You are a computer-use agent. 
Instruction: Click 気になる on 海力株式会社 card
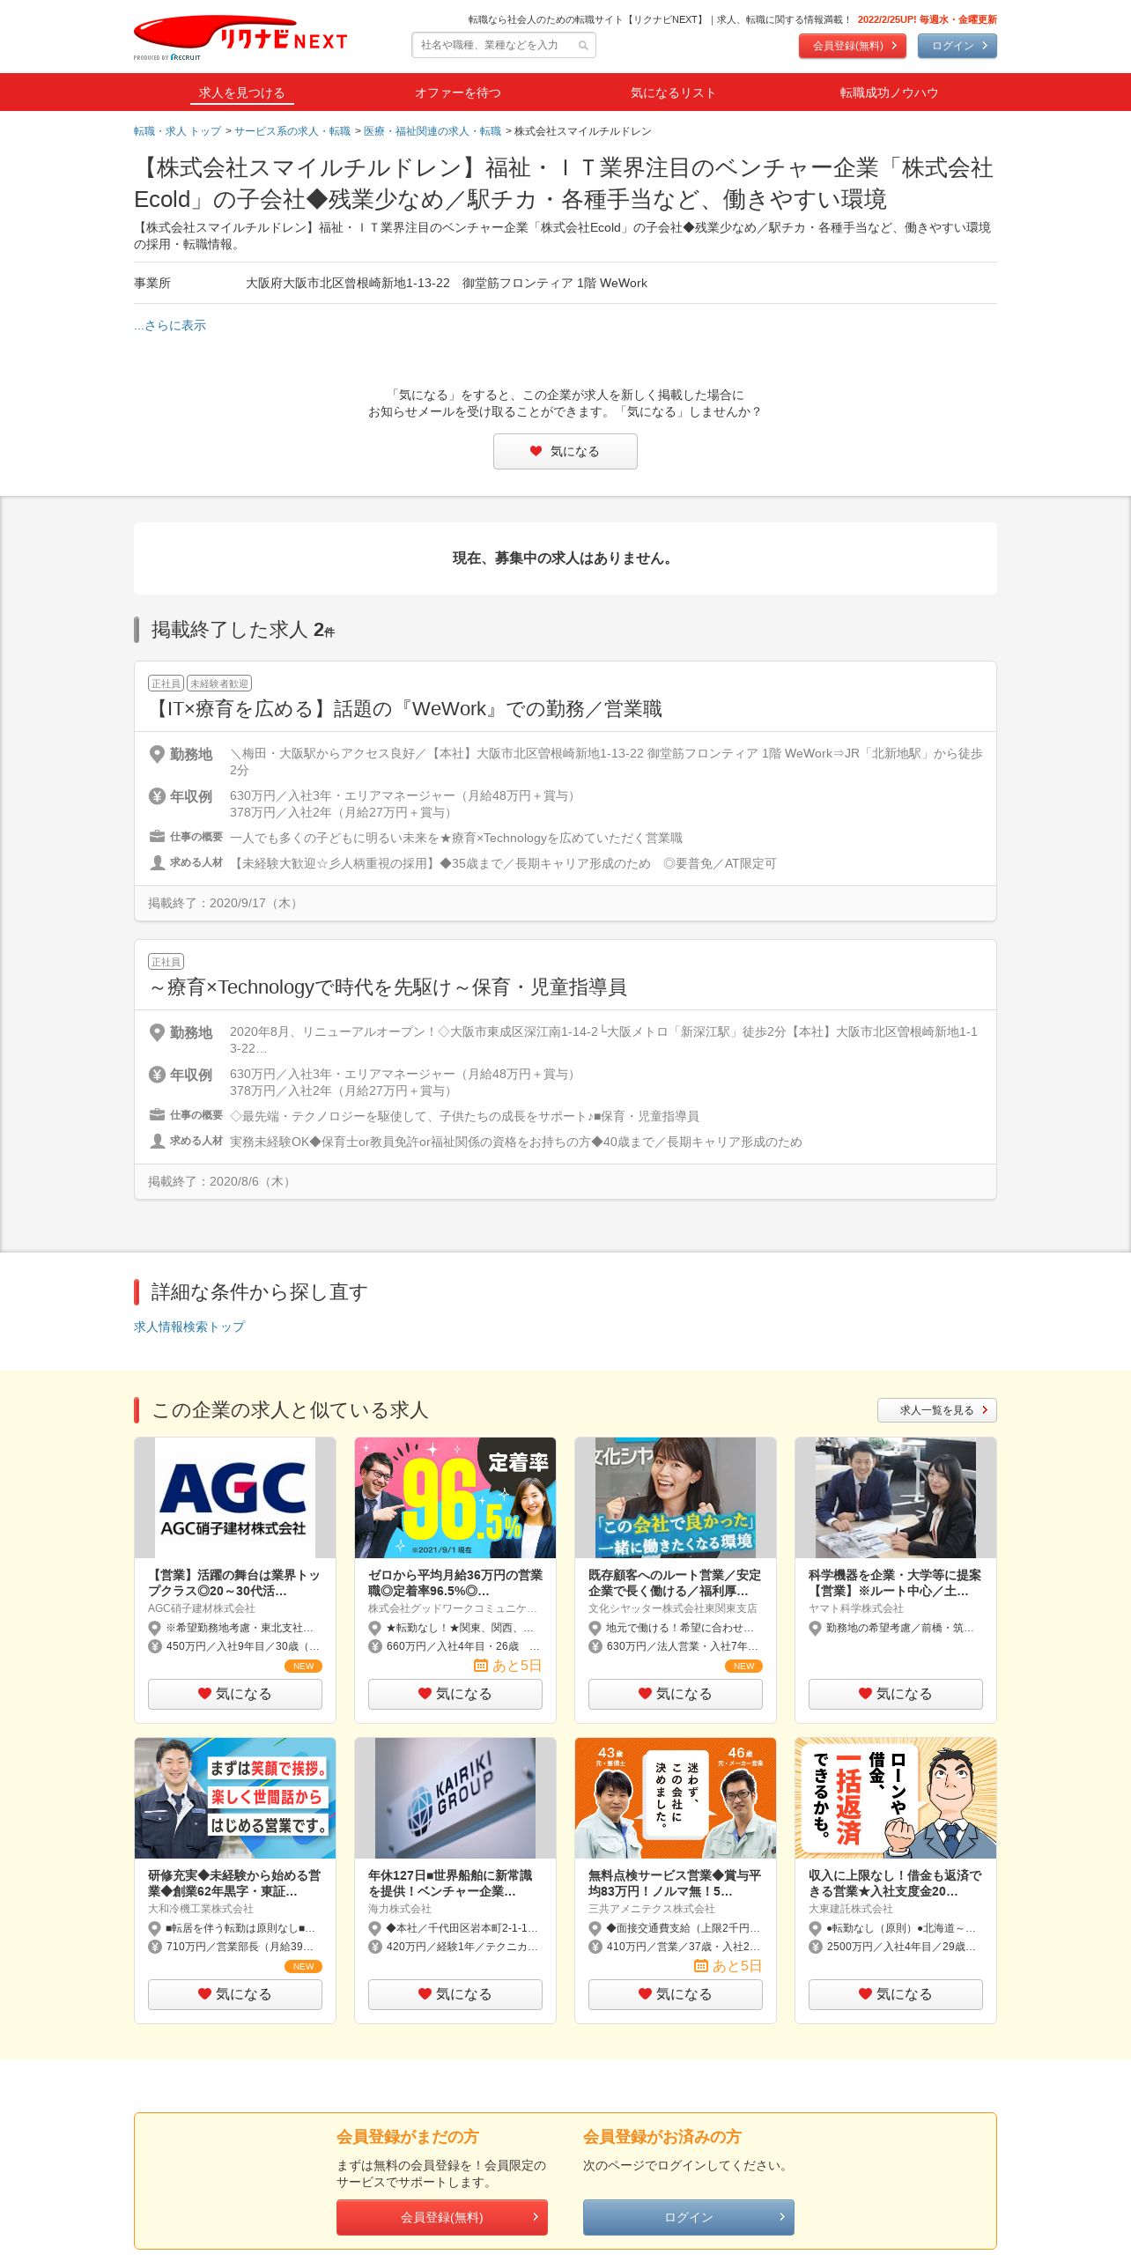click(455, 1994)
